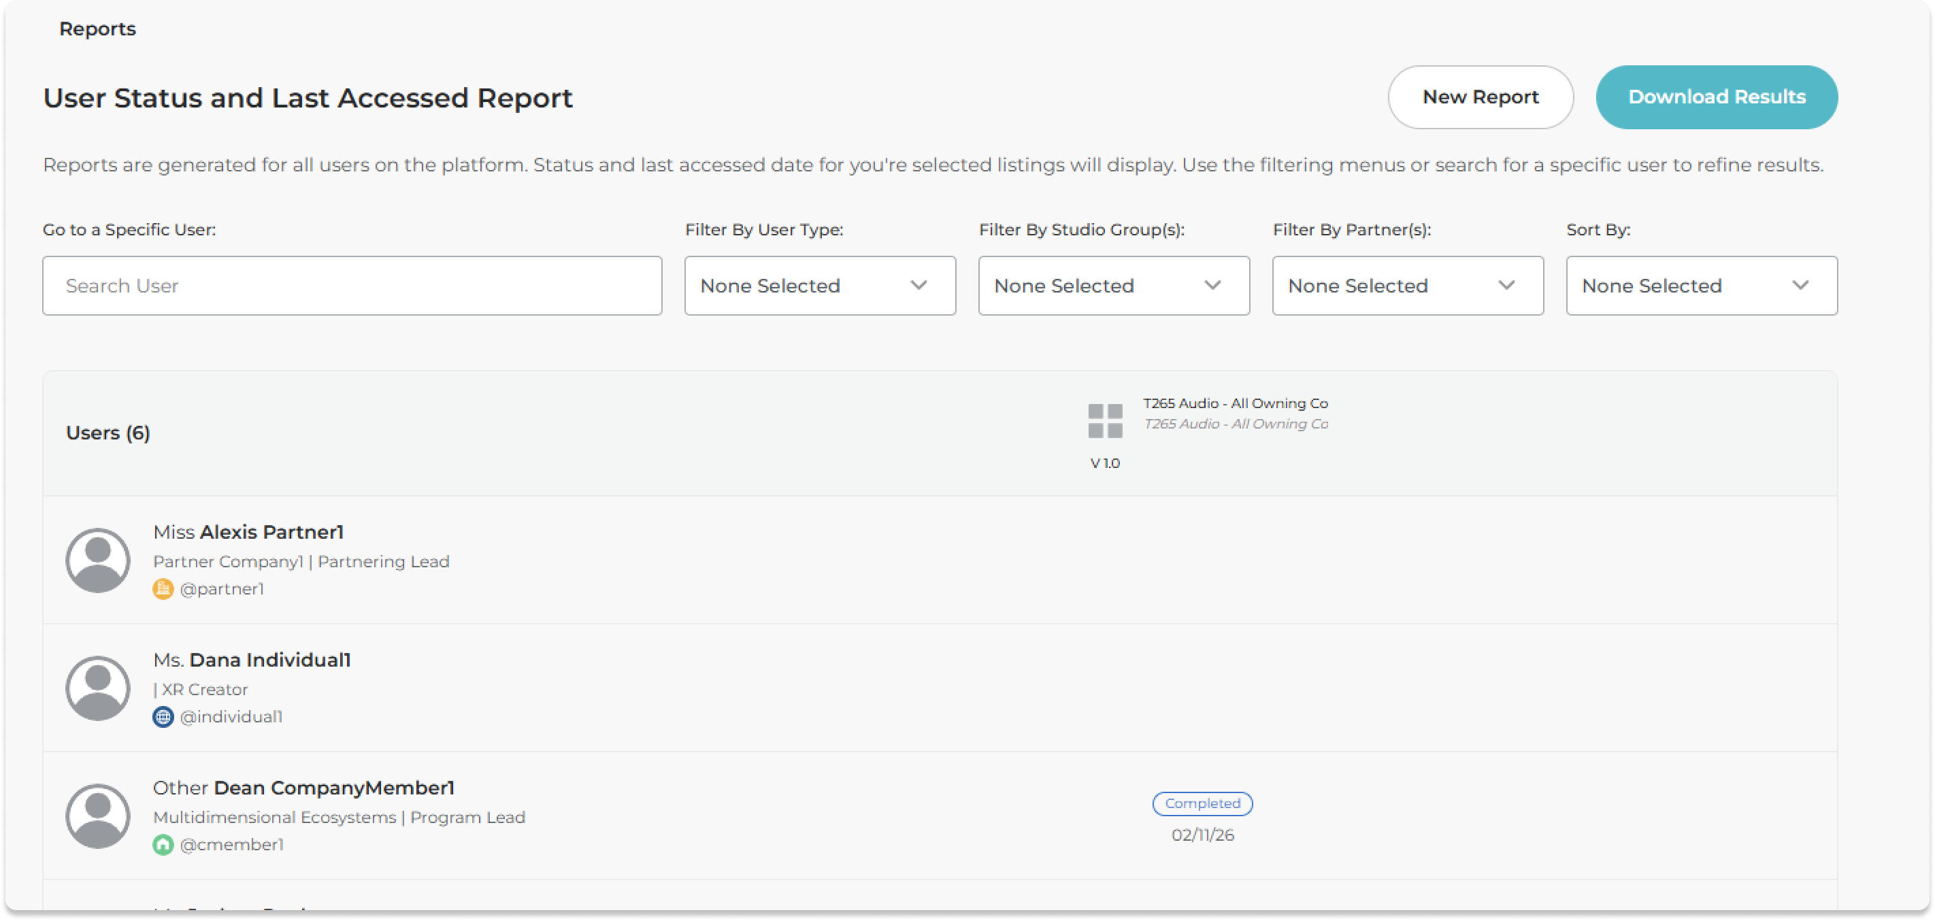Go to the Reports breadcrumb
1935x921 pixels.
coord(98,29)
